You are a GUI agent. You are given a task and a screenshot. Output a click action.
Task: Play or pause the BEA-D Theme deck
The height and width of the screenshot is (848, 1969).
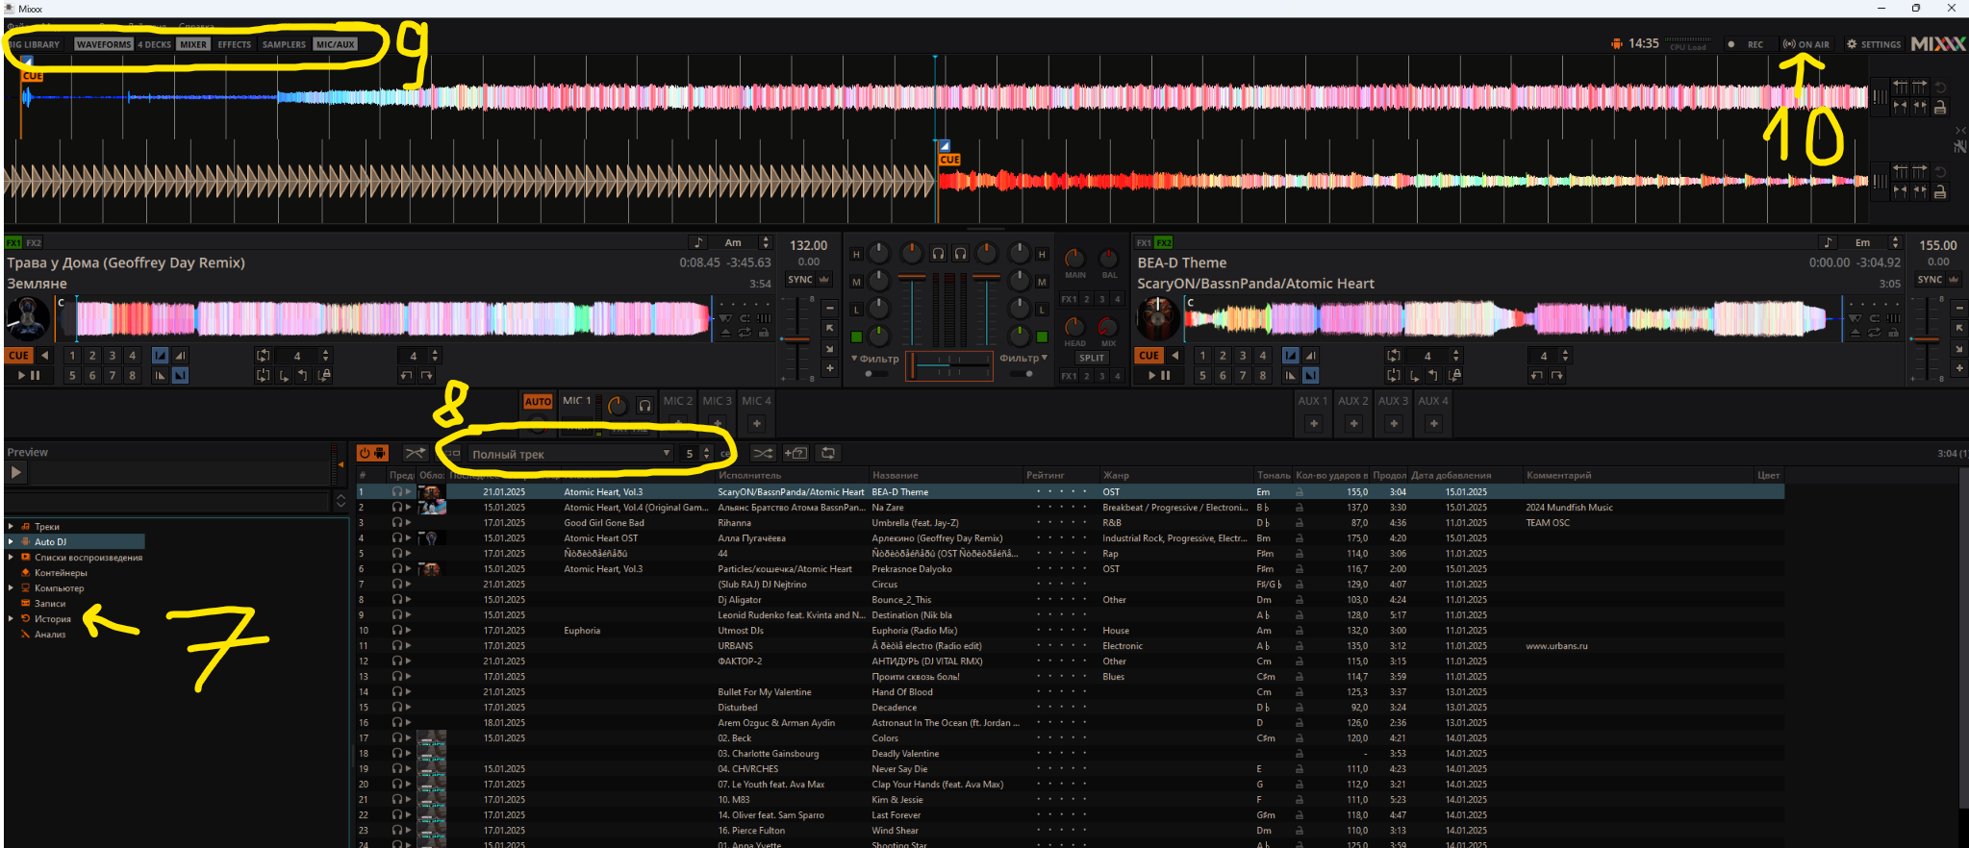coord(1159,376)
